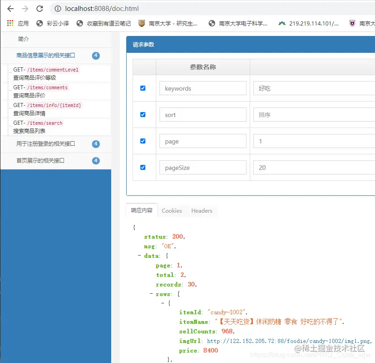
Task: Click the page parameter name field
Action: (203, 141)
